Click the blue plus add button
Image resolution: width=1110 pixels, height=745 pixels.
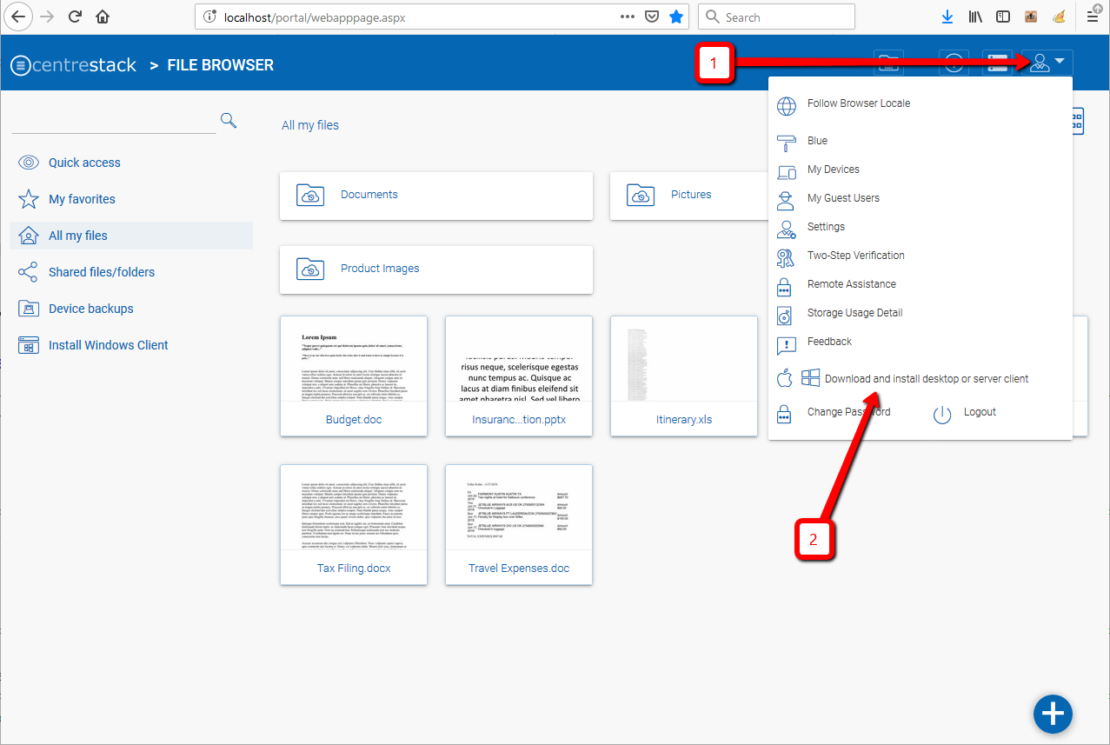pyautogui.click(x=1053, y=714)
